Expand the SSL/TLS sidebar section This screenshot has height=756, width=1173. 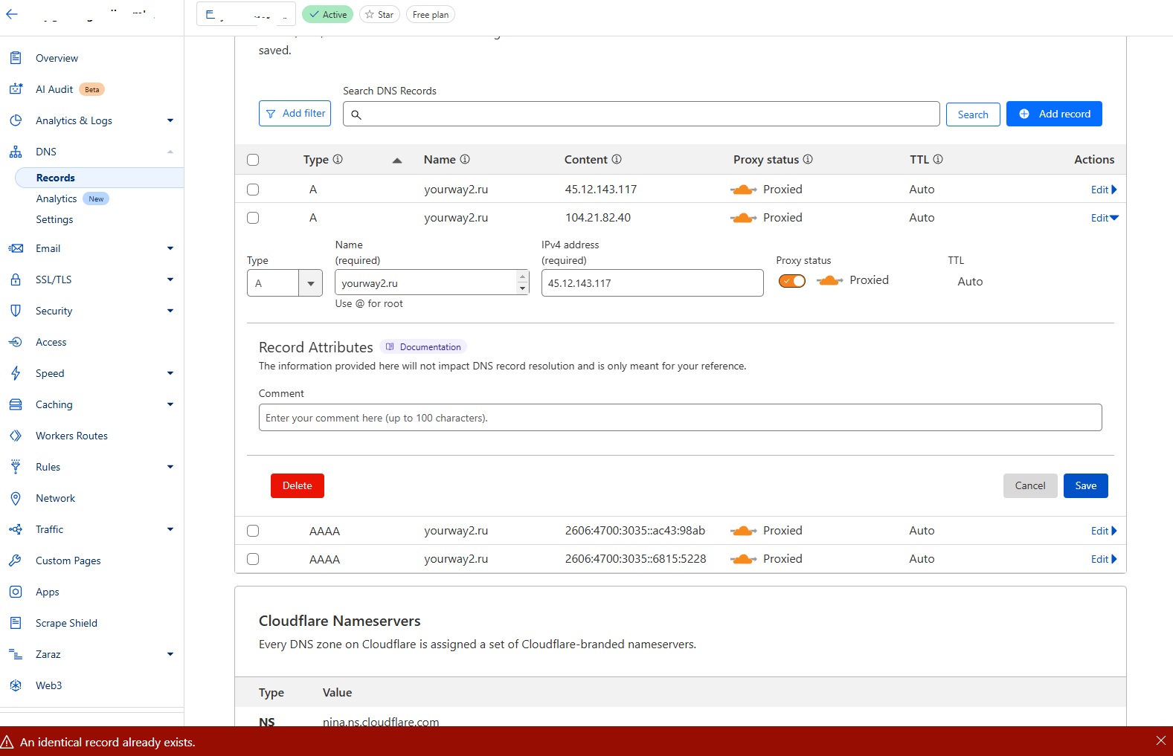[x=170, y=280]
